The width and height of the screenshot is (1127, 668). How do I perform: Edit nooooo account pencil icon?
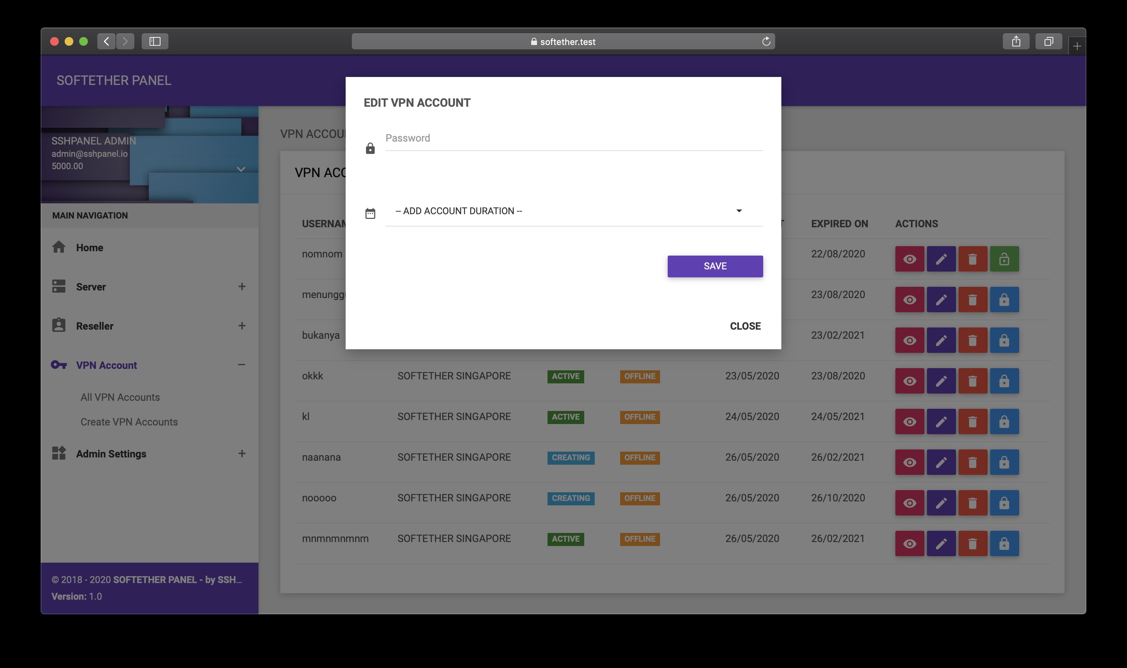[x=941, y=503]
